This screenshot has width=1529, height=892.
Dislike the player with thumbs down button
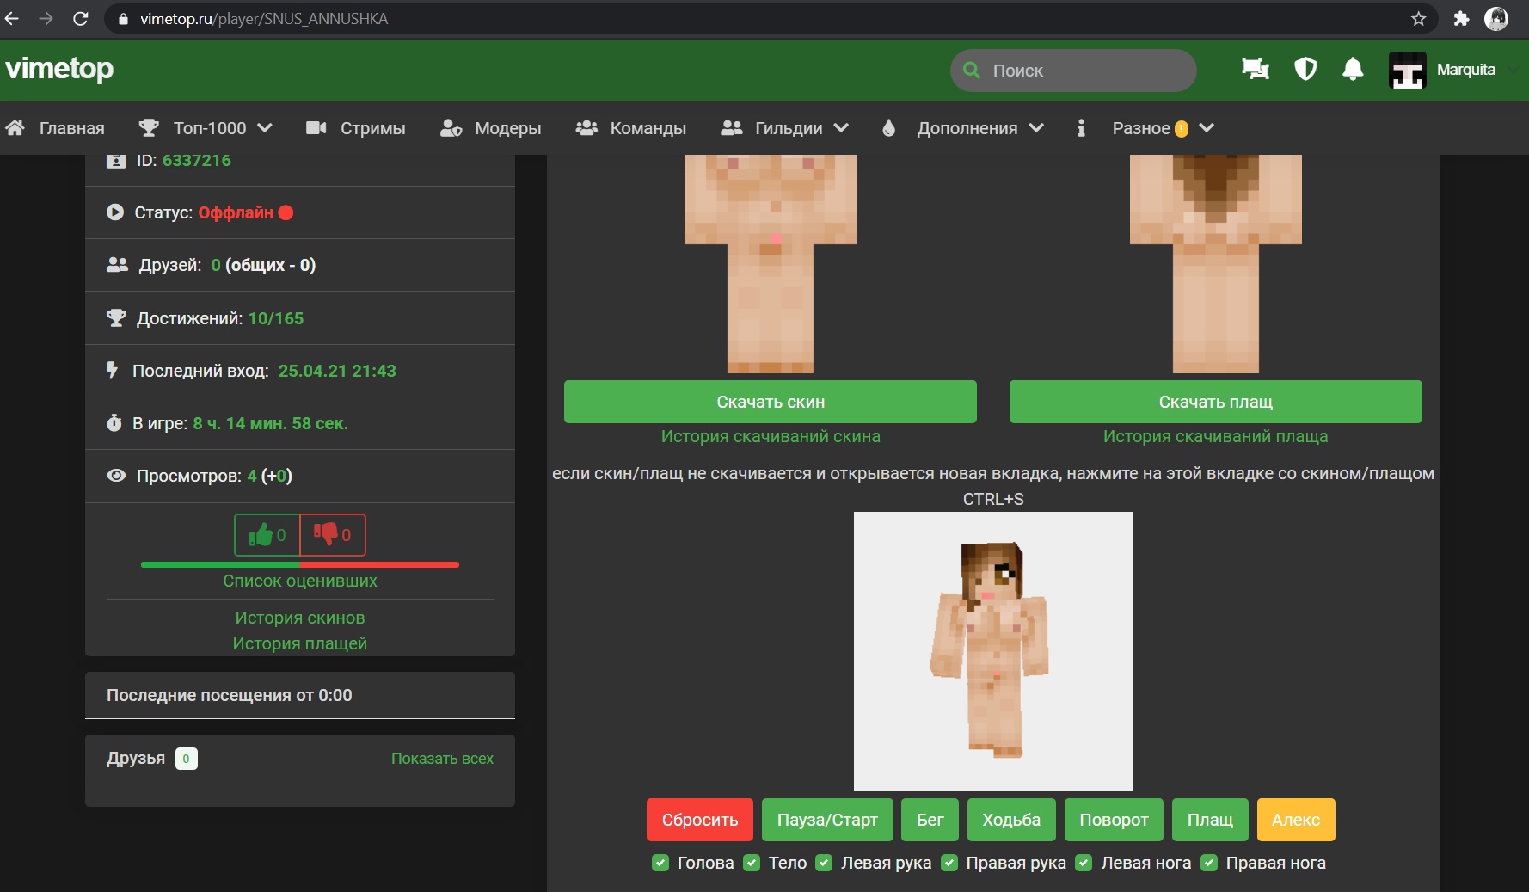(x=333, y=535)
